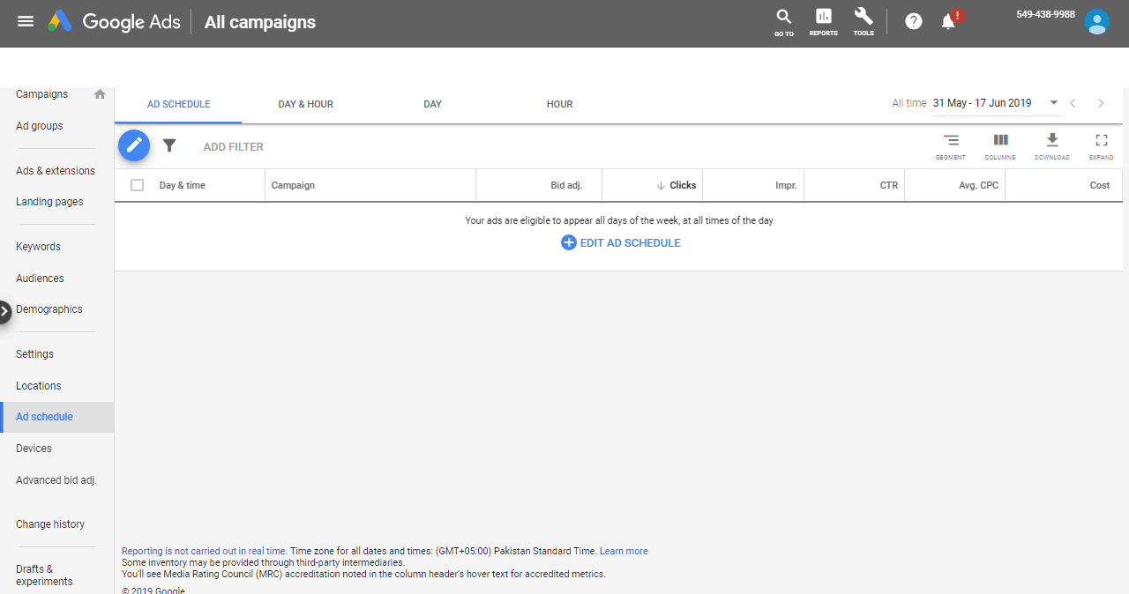The image size is (1129, 594).
Task: Download the ad schedule report
Action: tap(1051, 145)
